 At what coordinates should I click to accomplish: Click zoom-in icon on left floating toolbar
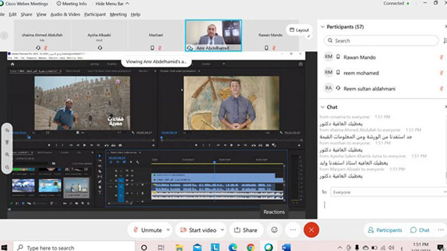click(7, 155)
